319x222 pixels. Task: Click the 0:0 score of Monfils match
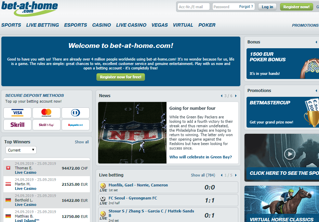click(210, 187)
